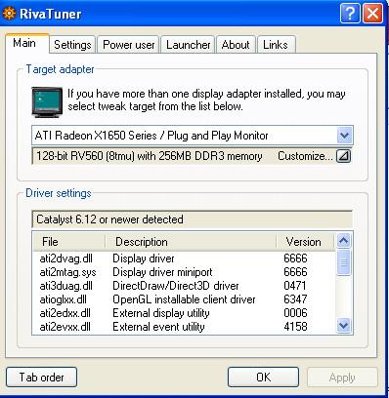Click the Apply button
389x398 pixels.
coord(342,378)
